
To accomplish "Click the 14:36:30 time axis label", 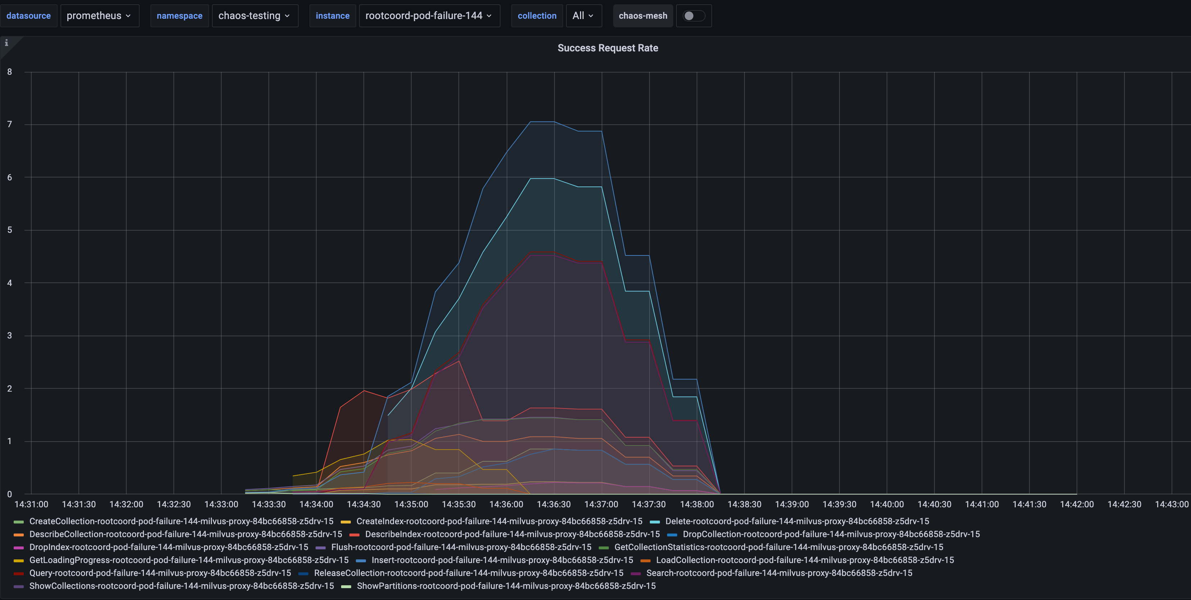I will (x=553, y=504).
